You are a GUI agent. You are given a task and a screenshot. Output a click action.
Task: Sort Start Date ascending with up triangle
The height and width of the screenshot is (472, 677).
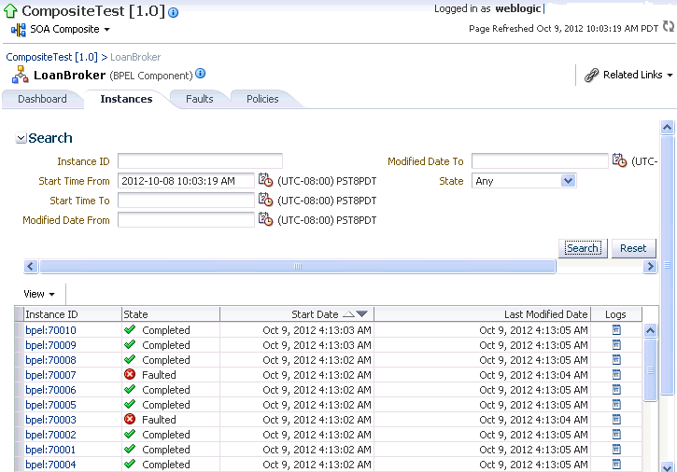[348, 314]
